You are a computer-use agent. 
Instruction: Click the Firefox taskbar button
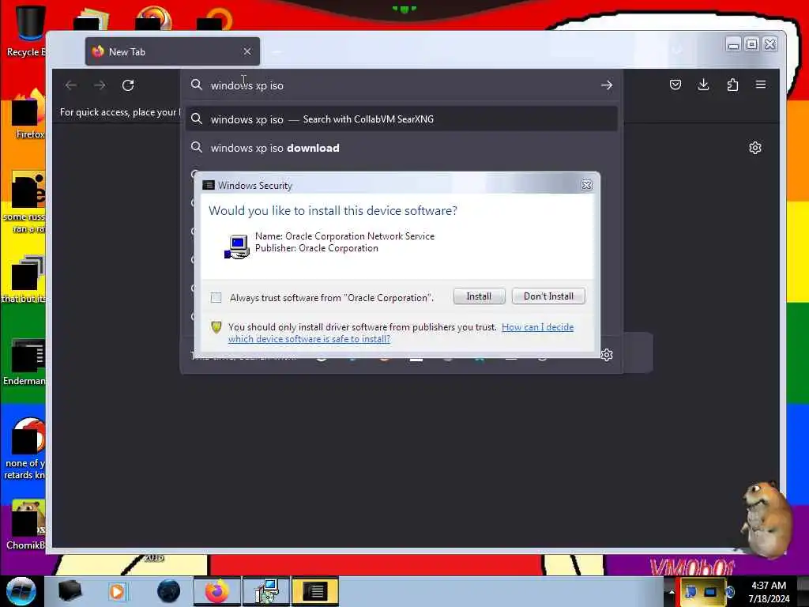[x=216, y=591]
